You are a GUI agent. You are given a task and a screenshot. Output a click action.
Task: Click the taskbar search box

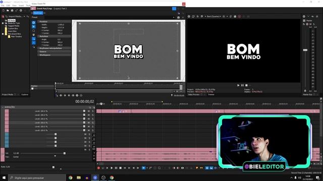tap(37, 177)
